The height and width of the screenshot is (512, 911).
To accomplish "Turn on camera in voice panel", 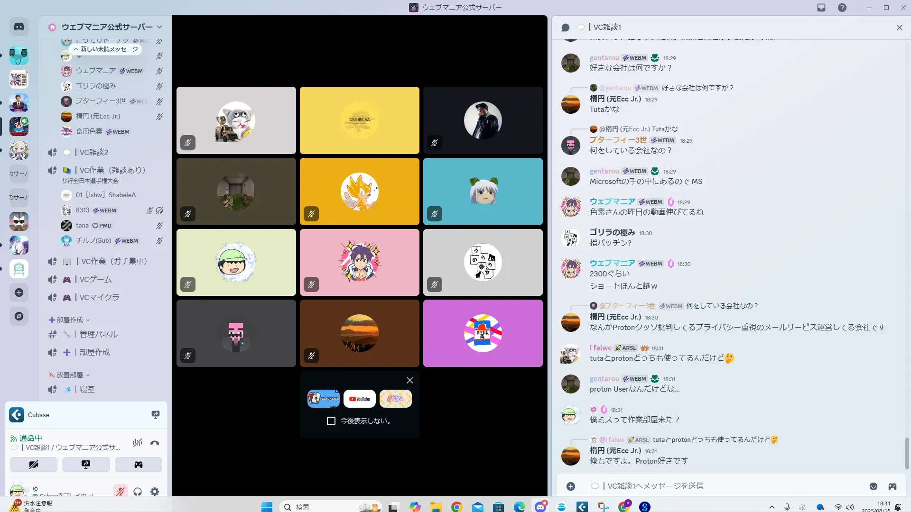I will click(x=34, y=465).
